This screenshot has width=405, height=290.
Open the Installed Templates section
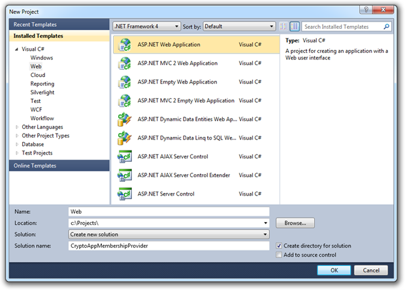59,36
